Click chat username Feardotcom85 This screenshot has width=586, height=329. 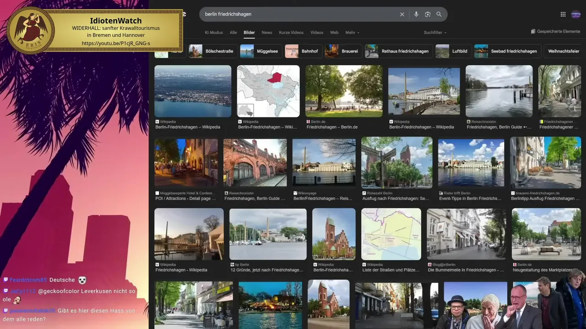pyautogui.click(x=28, y=280)
